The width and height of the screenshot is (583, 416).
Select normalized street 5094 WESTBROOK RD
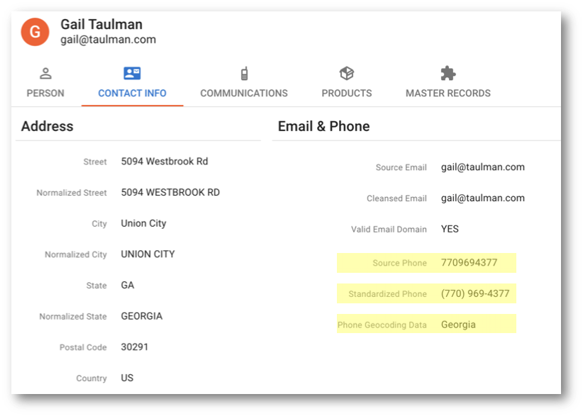coord(170,192)
